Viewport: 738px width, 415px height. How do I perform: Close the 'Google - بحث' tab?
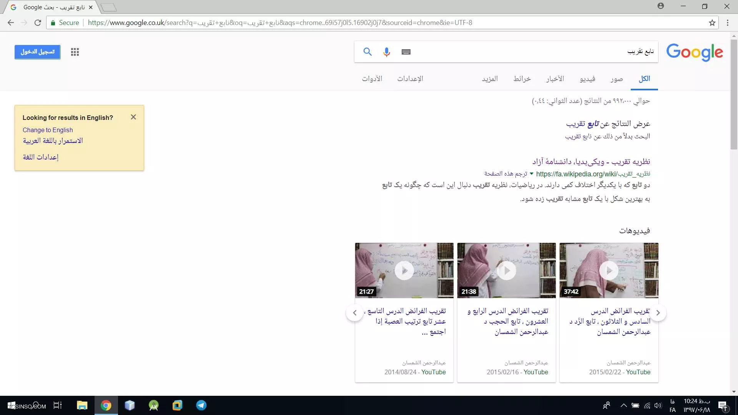tap(91, 7)
